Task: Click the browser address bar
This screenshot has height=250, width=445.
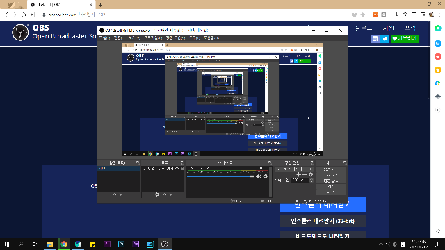Action: click(196, 15)
